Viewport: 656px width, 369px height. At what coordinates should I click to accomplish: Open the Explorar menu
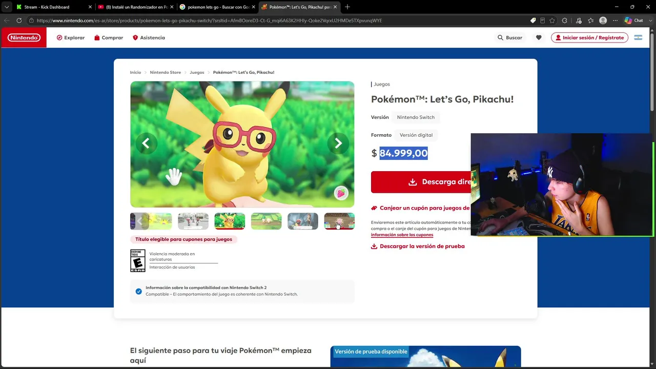pos(71,37)
